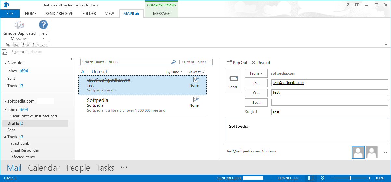
Task: Switch to normal view in status bar
Action: [311, 178]
